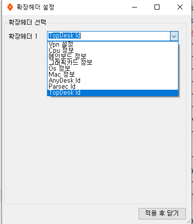Viewport: 193px width, 224px height.
Task: Click the window resize grip corner
Action: click(x=188, y=221)
